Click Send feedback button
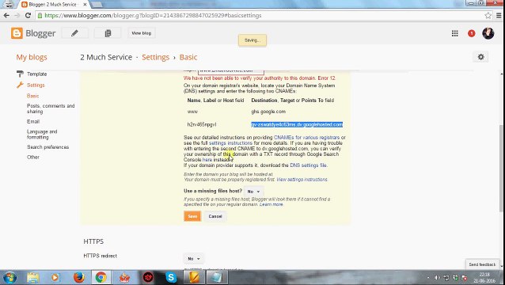Image resolution: width=505 pixels, height=285 pixels. coord(482,264)
